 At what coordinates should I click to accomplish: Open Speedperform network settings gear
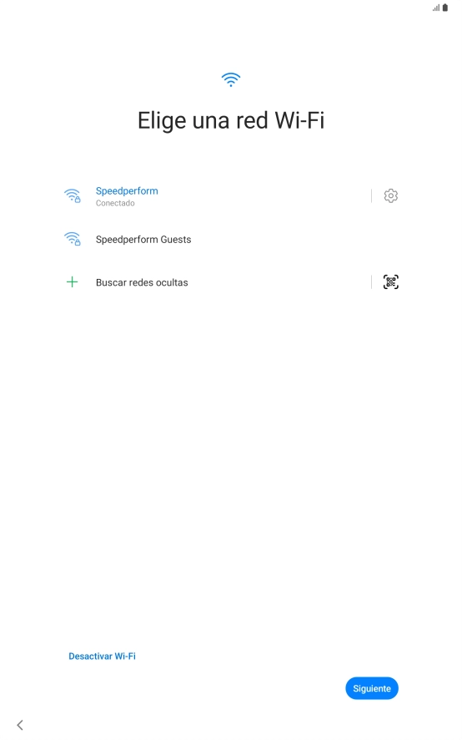390,195
